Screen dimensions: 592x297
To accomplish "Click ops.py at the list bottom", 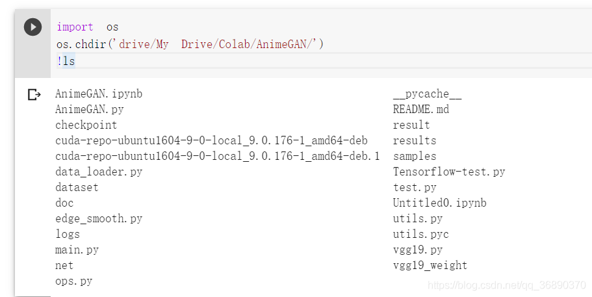I will [73, 281].
